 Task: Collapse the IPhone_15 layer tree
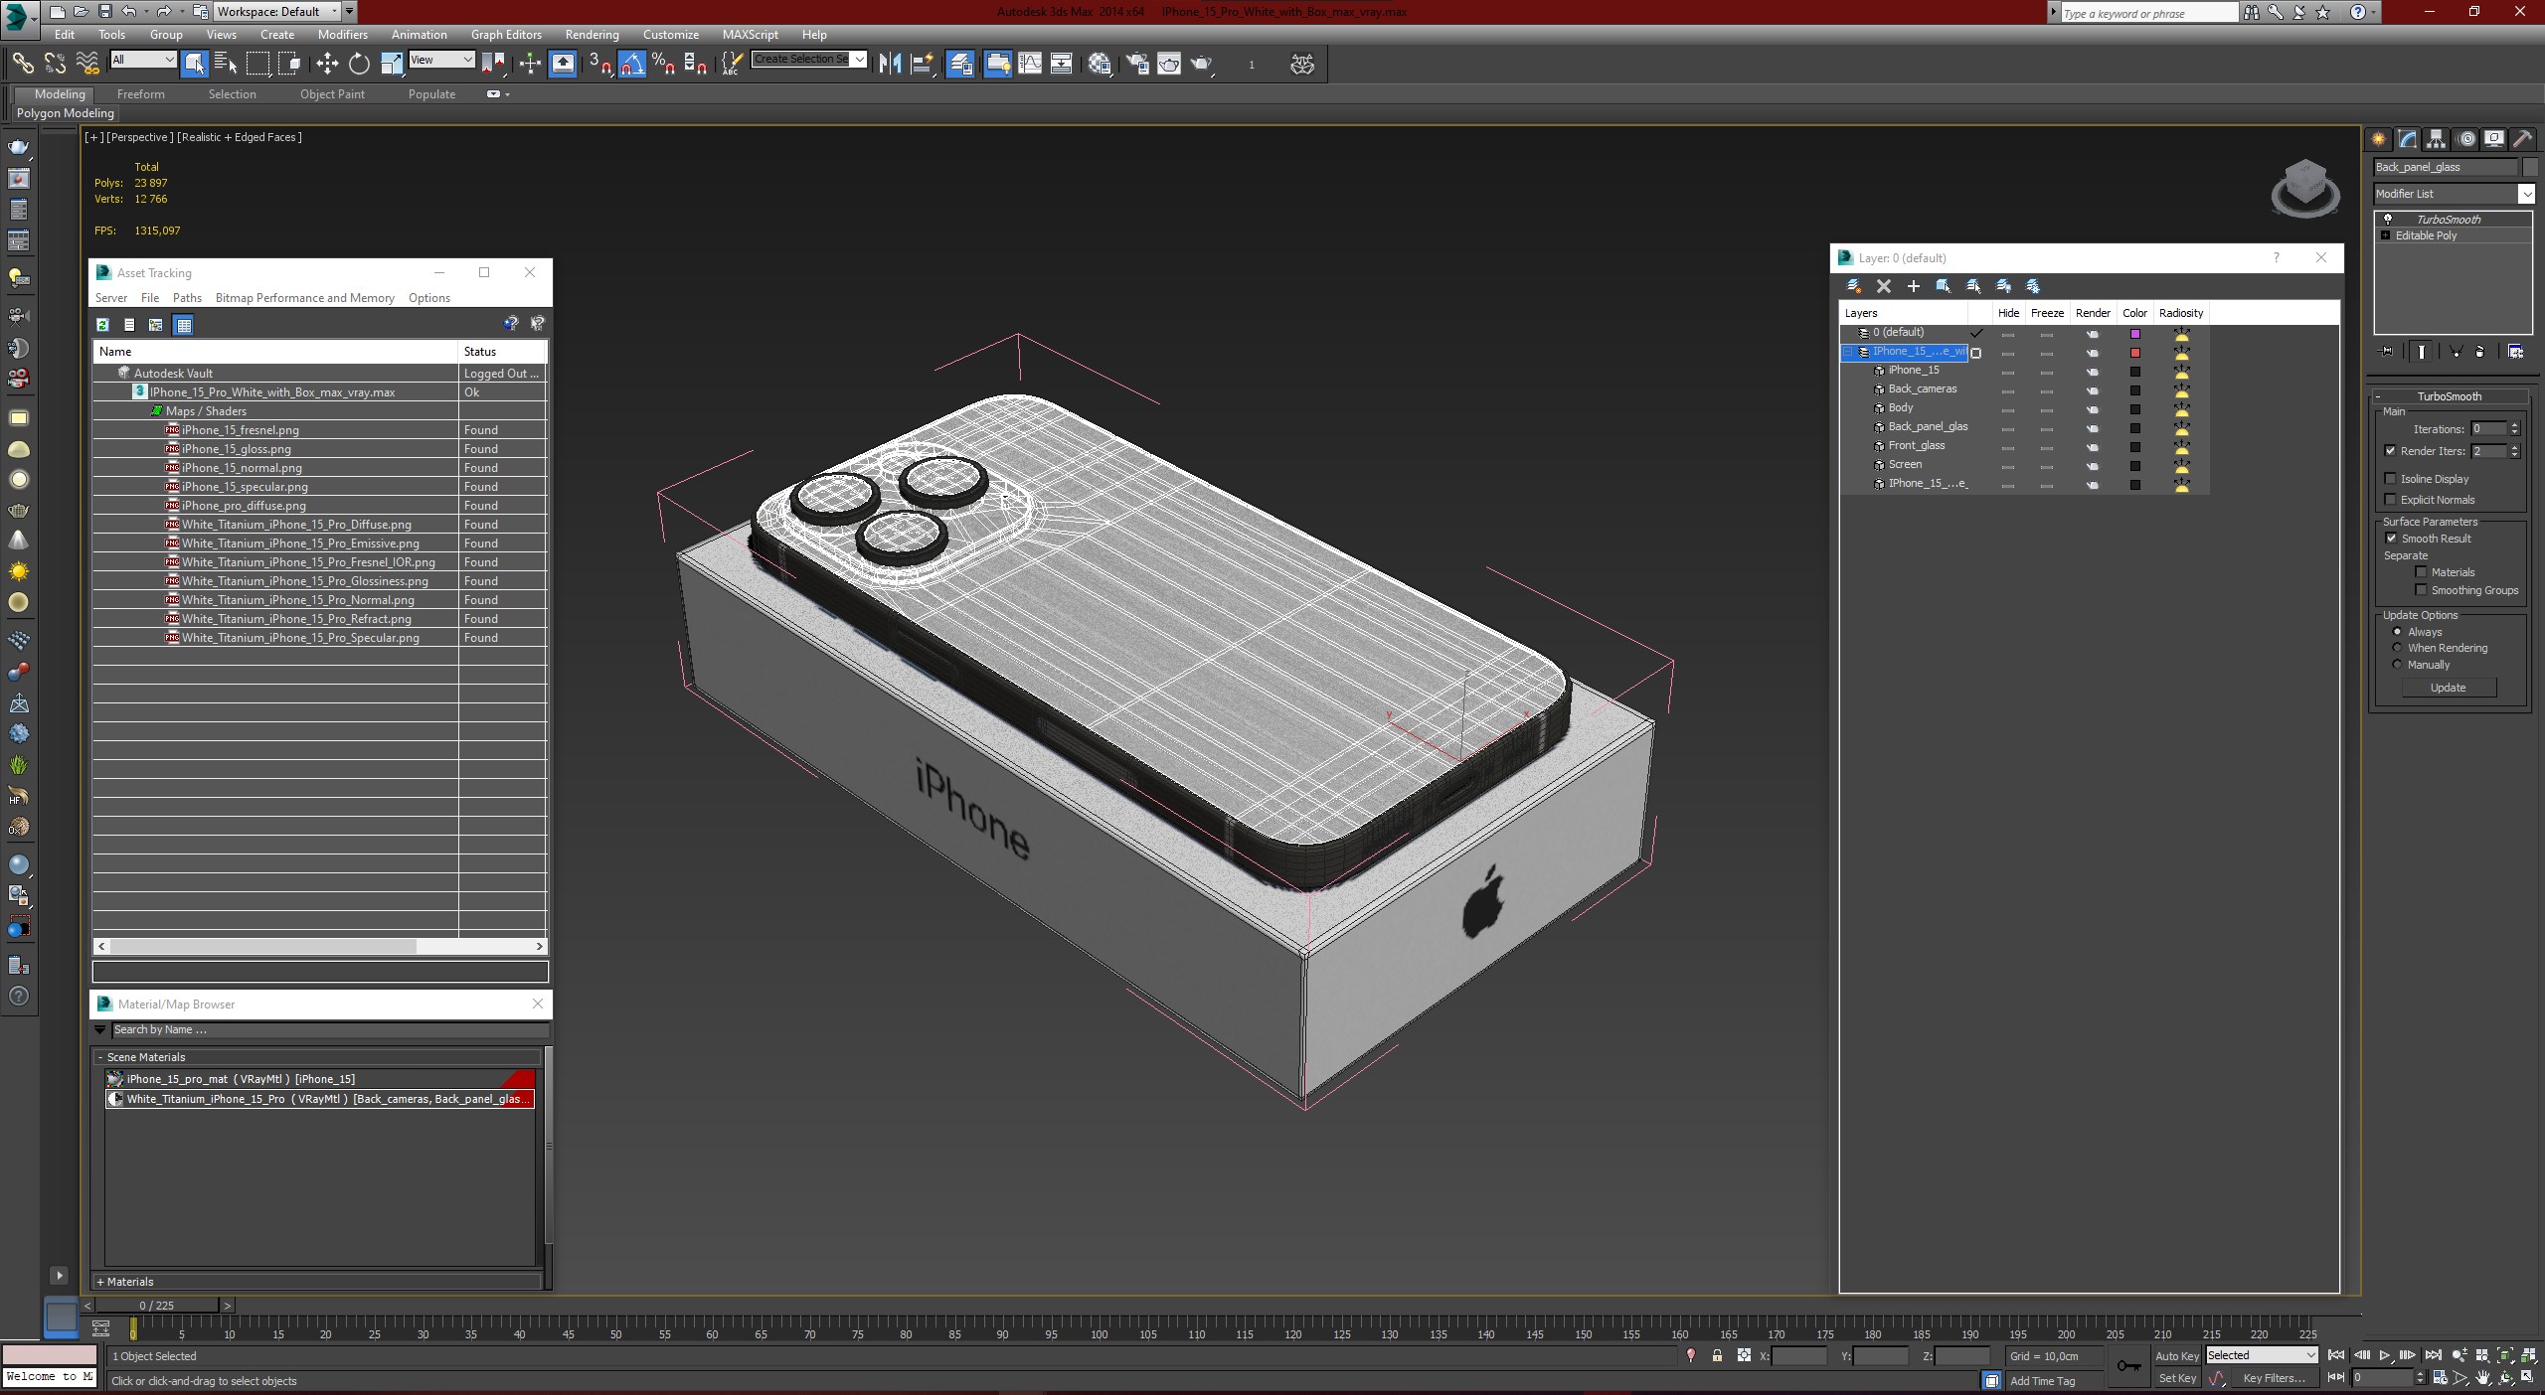(x=1848, y=352)
